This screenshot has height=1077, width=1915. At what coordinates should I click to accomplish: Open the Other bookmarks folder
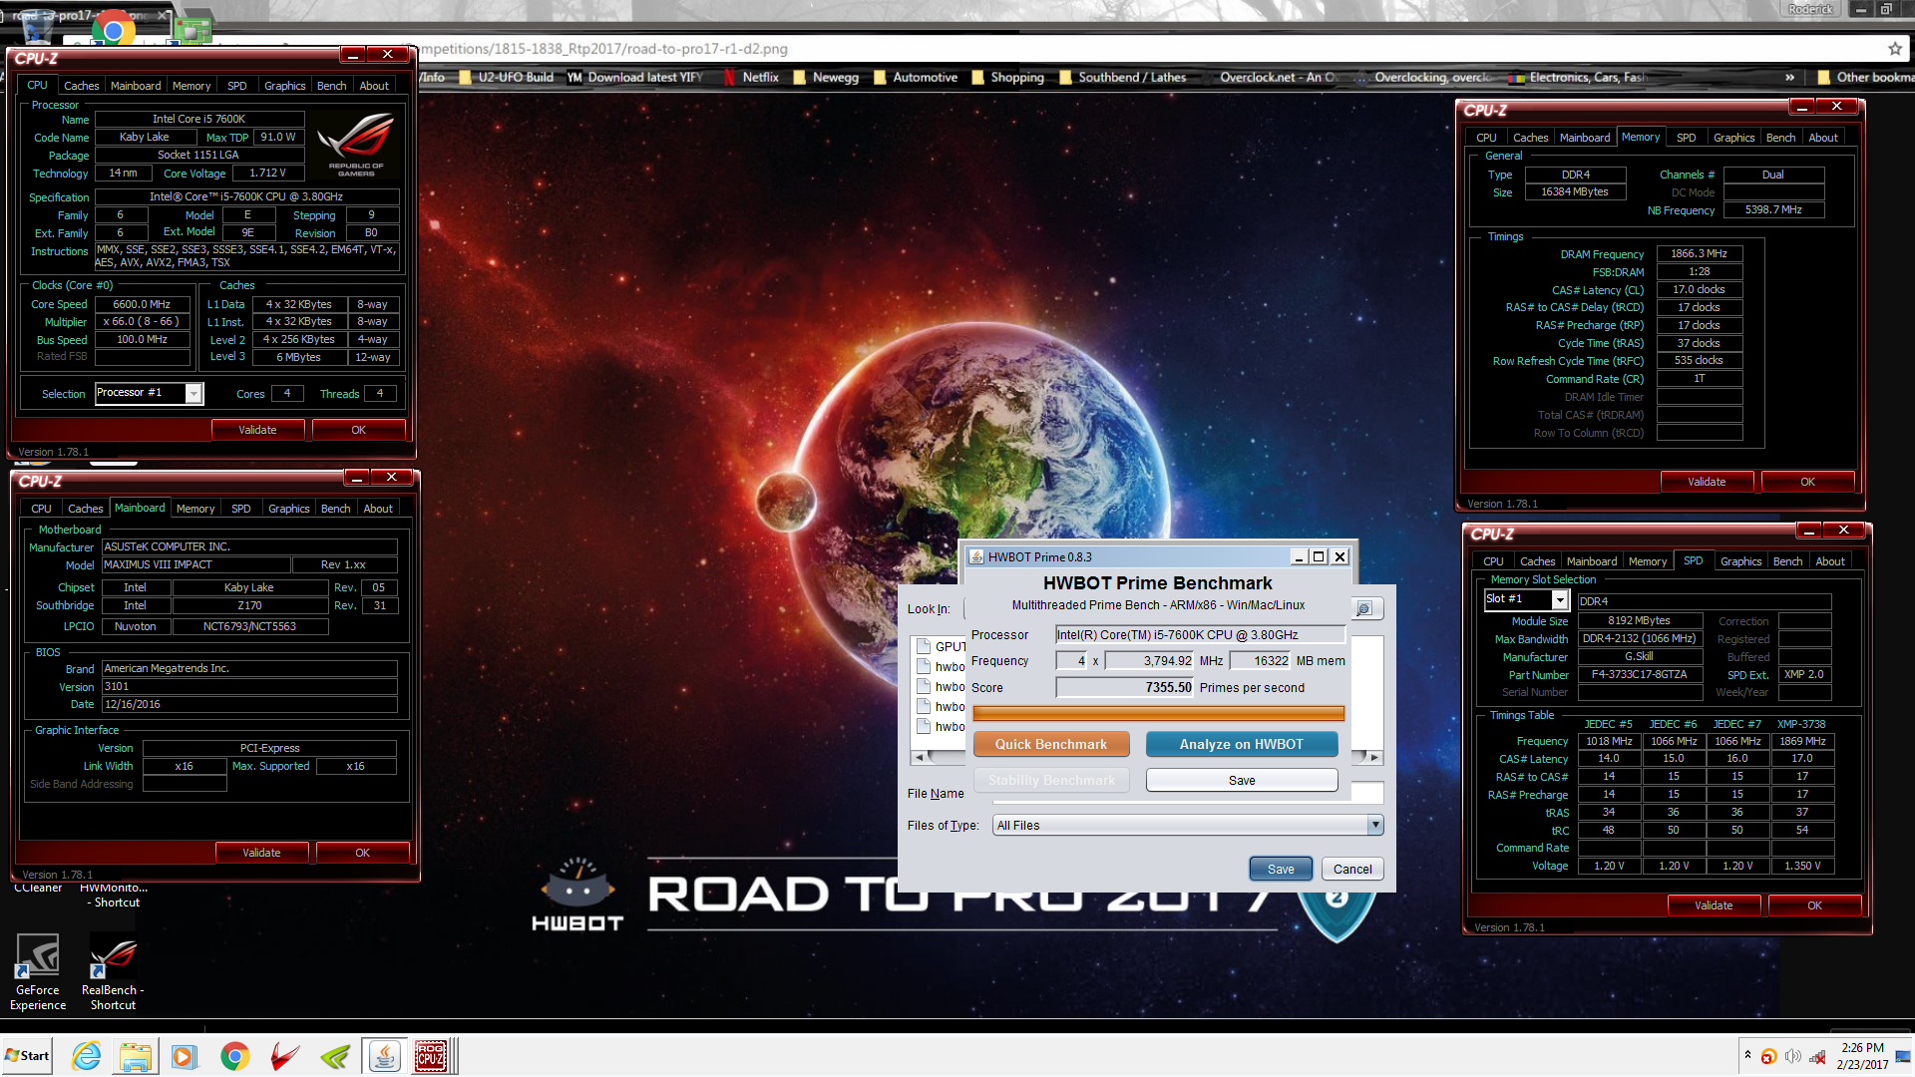1865,77
